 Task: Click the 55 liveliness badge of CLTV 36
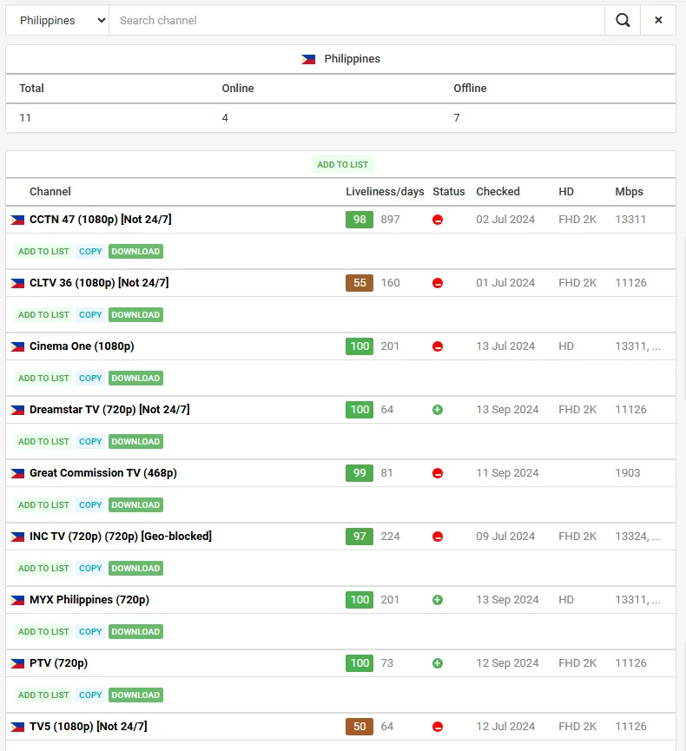tap(359, 282)
